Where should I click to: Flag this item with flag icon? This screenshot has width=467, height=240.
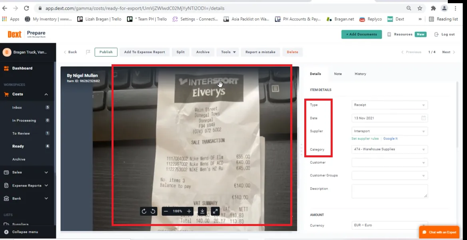[x=88, y=52]
